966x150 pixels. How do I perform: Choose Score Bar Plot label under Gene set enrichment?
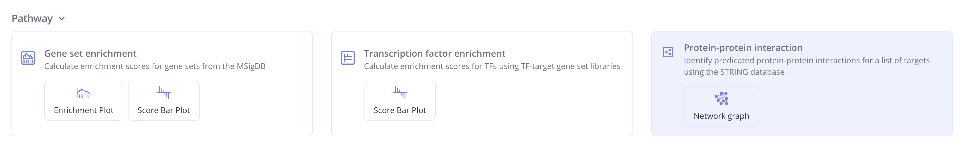coord(163,110)
